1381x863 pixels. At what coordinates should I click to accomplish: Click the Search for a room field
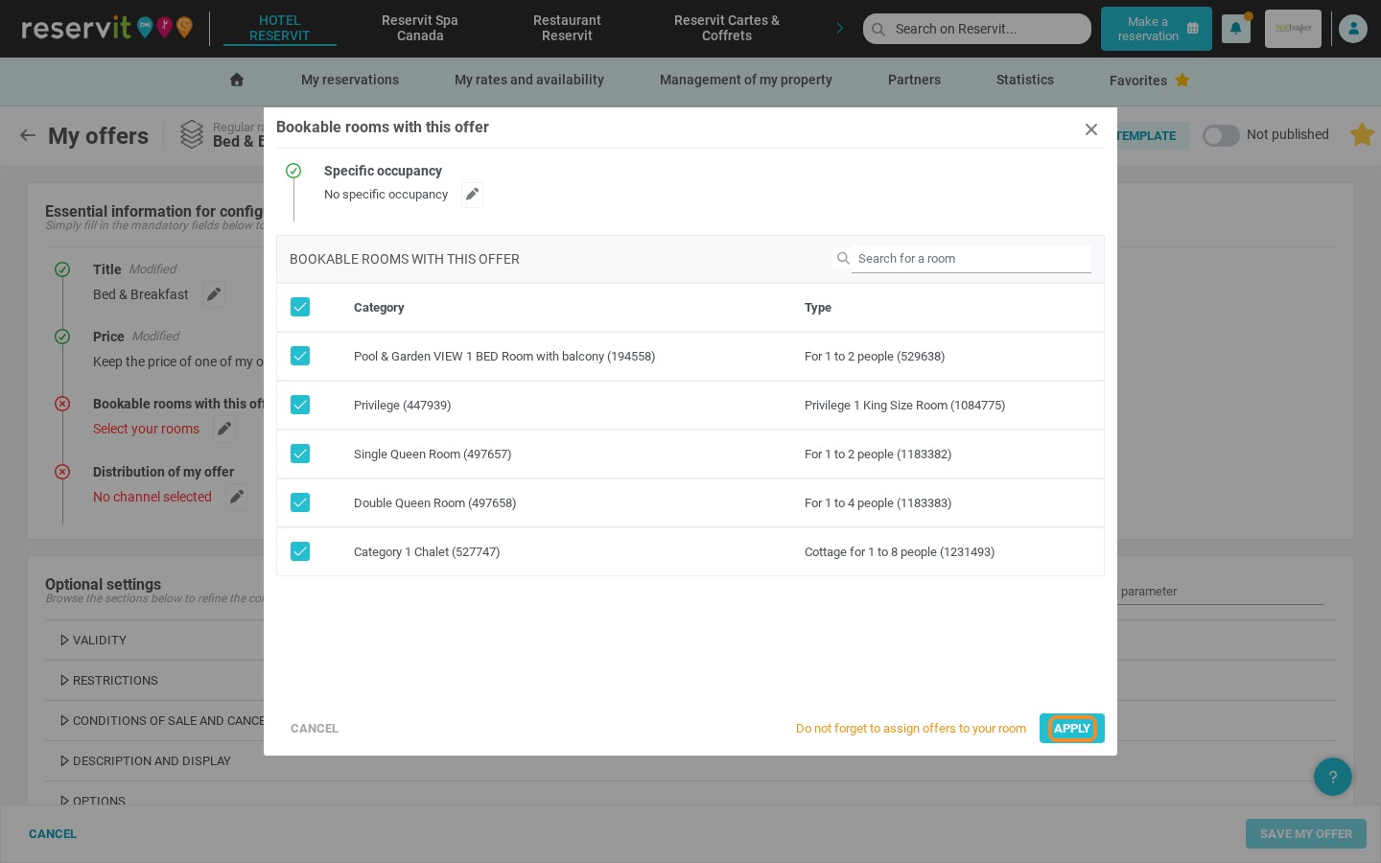971,259
